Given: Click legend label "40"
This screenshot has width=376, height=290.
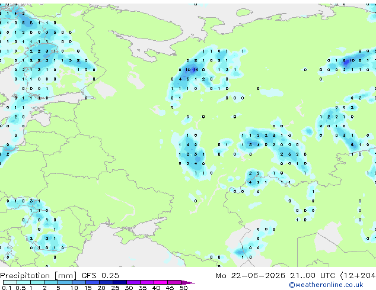Looking at the screenshot, I should click(x=156, y=288).
